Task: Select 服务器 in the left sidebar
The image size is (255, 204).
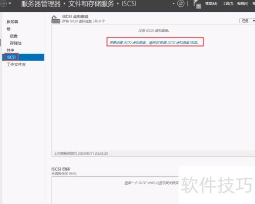Action: pos(12,22)
